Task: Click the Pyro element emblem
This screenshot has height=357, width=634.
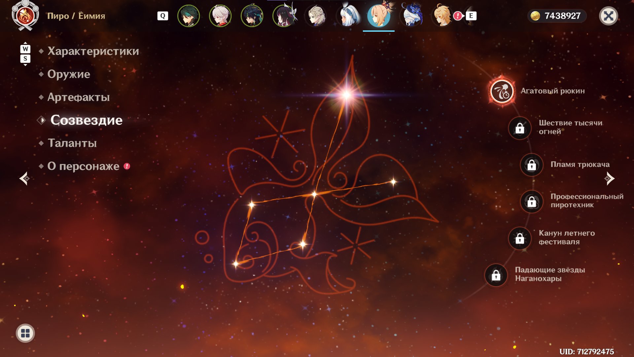Action: click(25, 16)
